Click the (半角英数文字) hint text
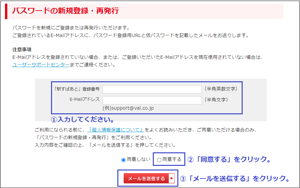300x188 pixels. click(221, 89)
